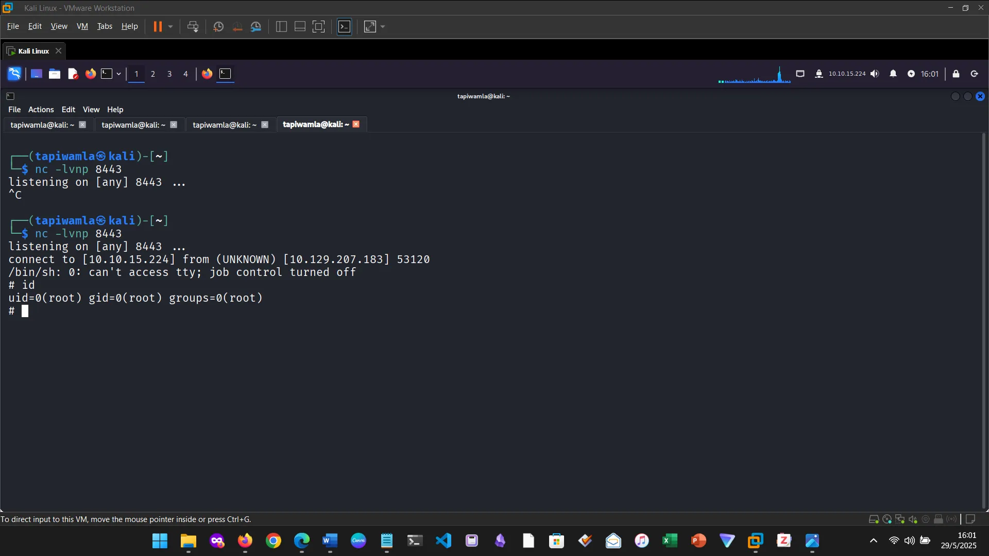The width and height of the screenshot is (989, 556).
Task: Launch Firefox from the Kali panel
Action: point(90,74)
